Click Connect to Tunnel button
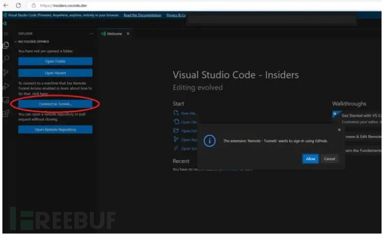 55,104
